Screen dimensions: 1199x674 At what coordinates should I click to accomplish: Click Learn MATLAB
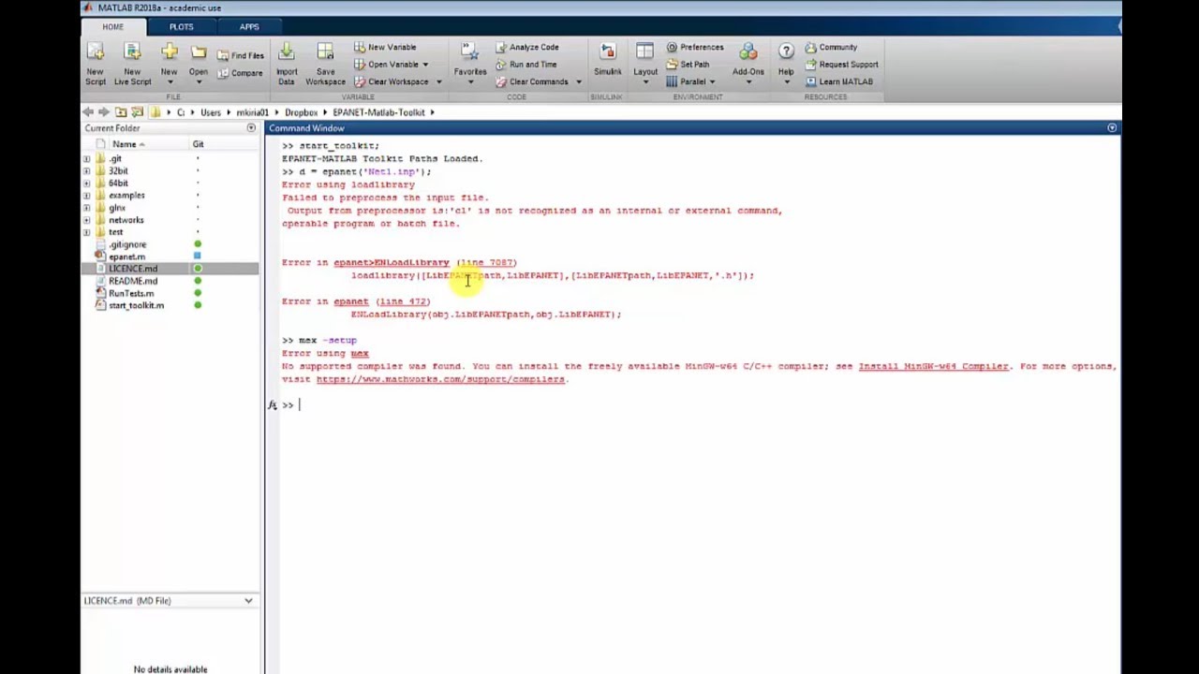(838, 81)
